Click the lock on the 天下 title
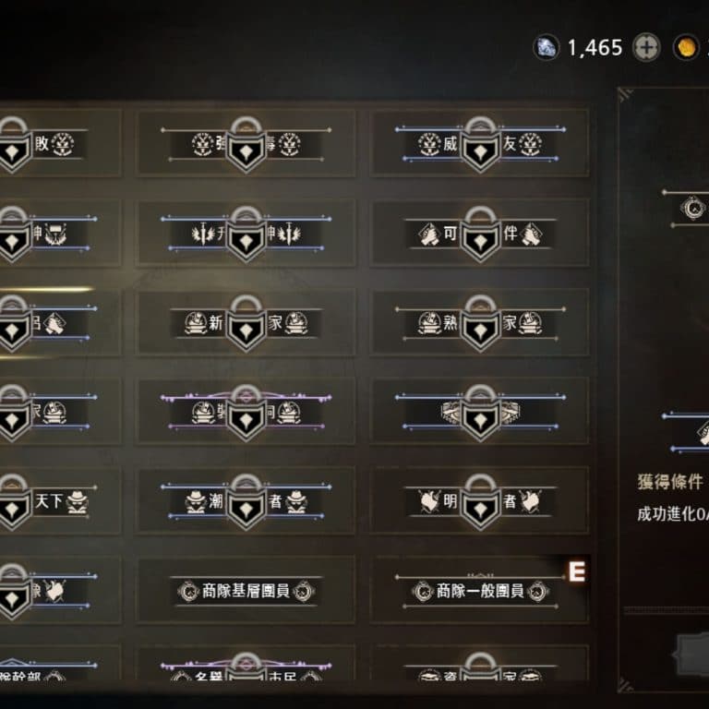 pos(14,502)
